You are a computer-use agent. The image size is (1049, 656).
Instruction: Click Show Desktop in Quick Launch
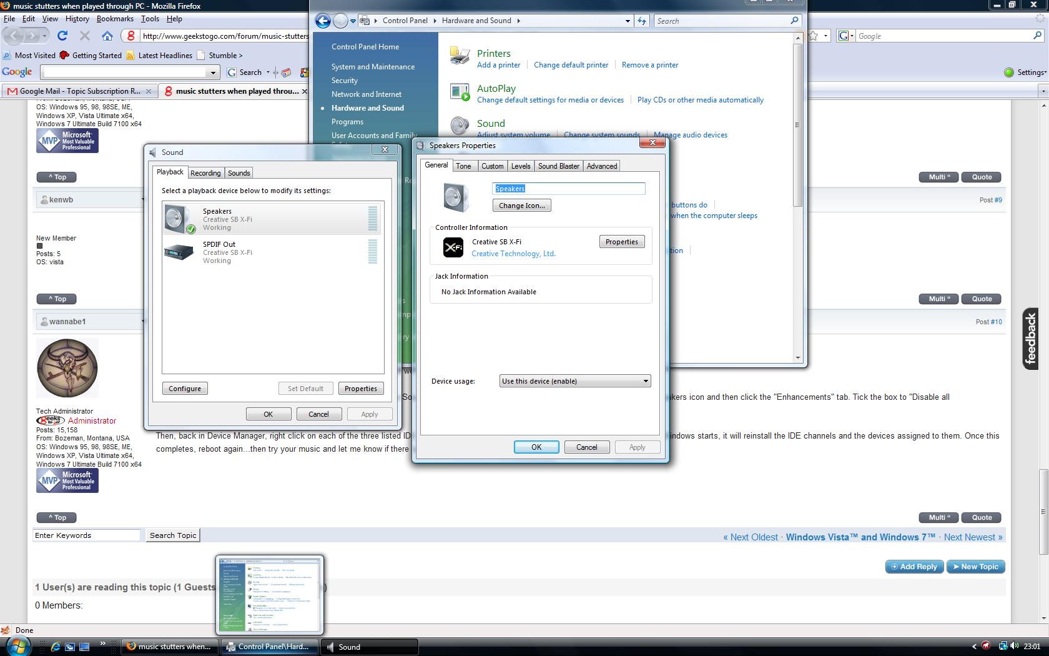click(x=84, y=647)
